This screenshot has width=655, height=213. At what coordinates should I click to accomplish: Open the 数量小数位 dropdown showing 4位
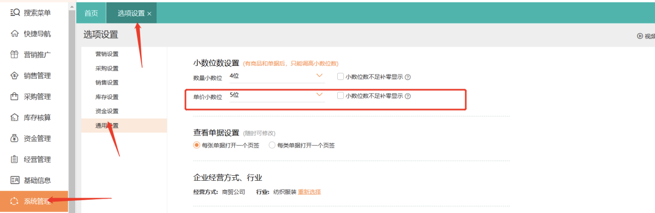click(x=276, y=76)
